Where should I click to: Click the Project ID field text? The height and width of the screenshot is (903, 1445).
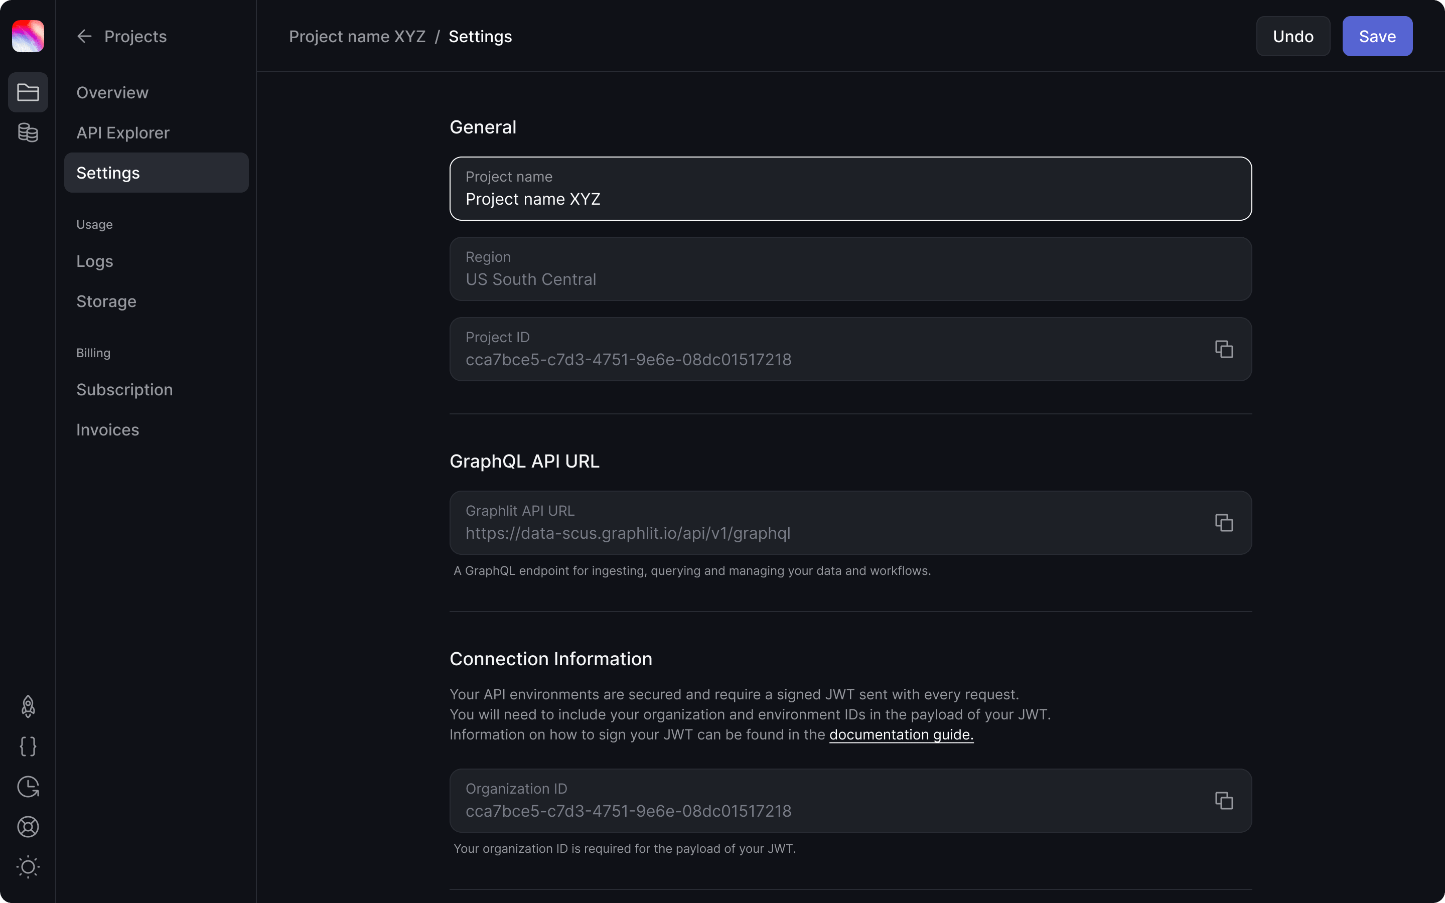[629, 360]
